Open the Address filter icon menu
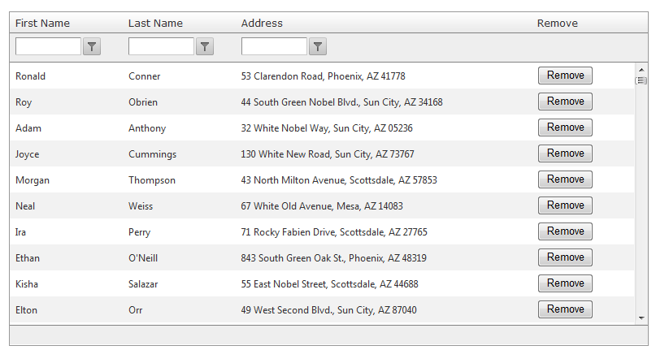This screenshot has height=350, width=656. [319, 47]
